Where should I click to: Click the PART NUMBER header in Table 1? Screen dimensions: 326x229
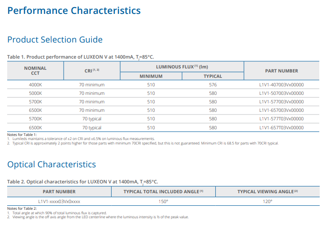pos(281,71)
